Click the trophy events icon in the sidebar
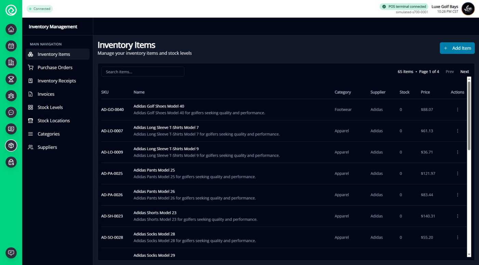This screenshot has height=265, width=479. click(11, 79)
